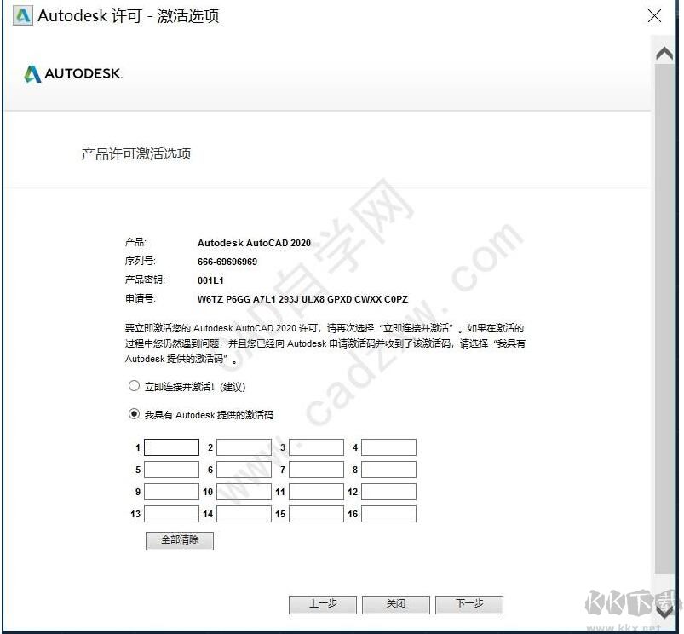Click the 产品许可激活选项 heading
Viewport: 684px width, 634px height.
[136, 154]
